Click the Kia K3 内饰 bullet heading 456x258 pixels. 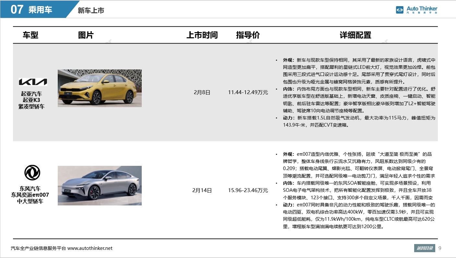pos(288,89)
